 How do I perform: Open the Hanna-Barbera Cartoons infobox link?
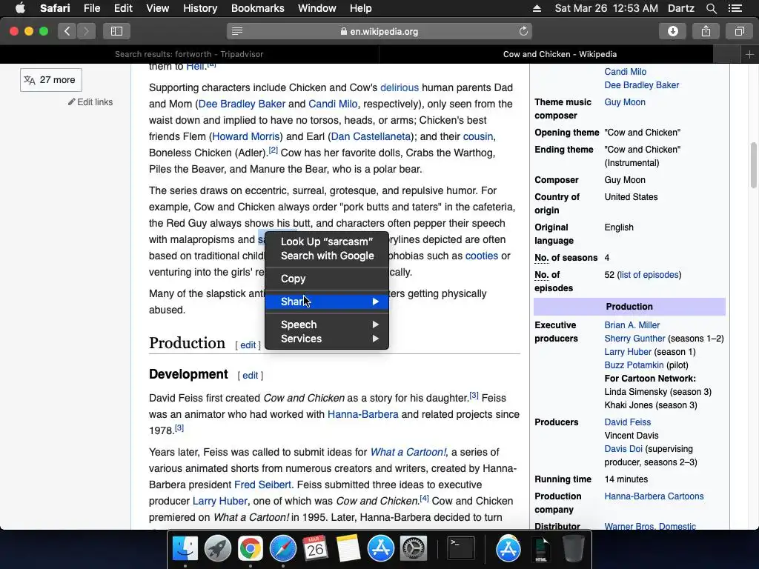(x=654, y=496)
